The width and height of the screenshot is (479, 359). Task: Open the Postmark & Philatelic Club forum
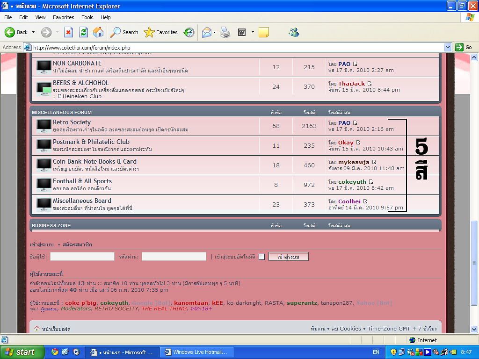[x=91, y=142]
